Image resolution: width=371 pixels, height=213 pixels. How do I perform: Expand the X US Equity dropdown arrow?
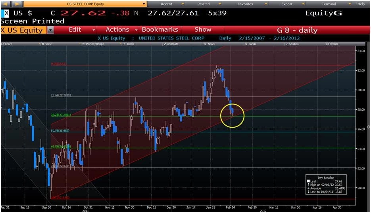point(50,30)
